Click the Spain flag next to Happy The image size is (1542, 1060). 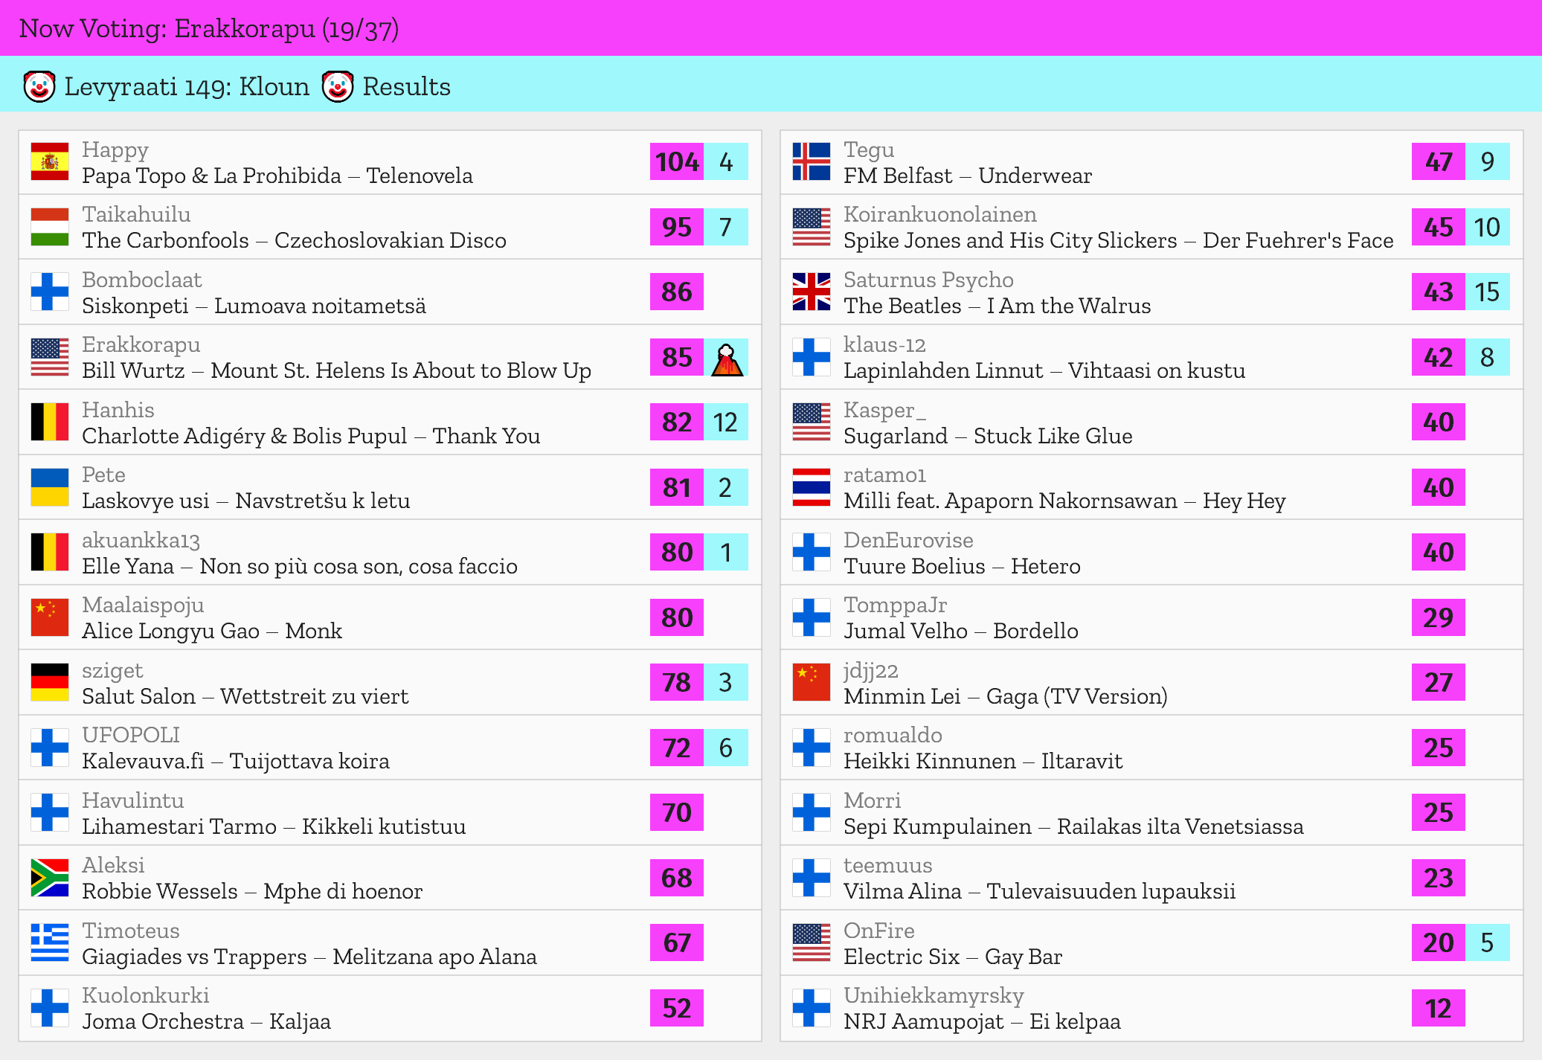pyautogui.click(x=49, y=161)
